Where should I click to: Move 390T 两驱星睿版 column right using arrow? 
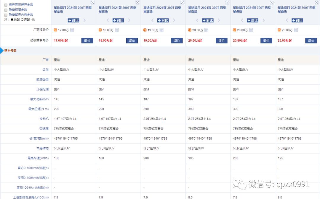(x=263, y=20)
